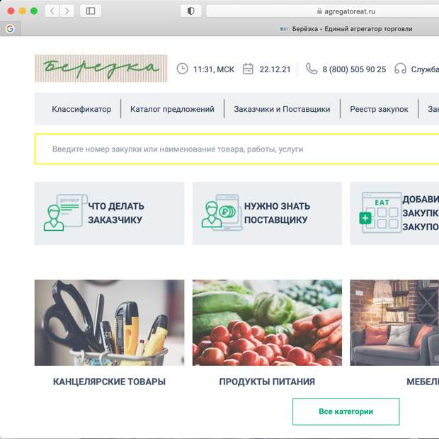Click the Берёзка logo

pos(101,69)
